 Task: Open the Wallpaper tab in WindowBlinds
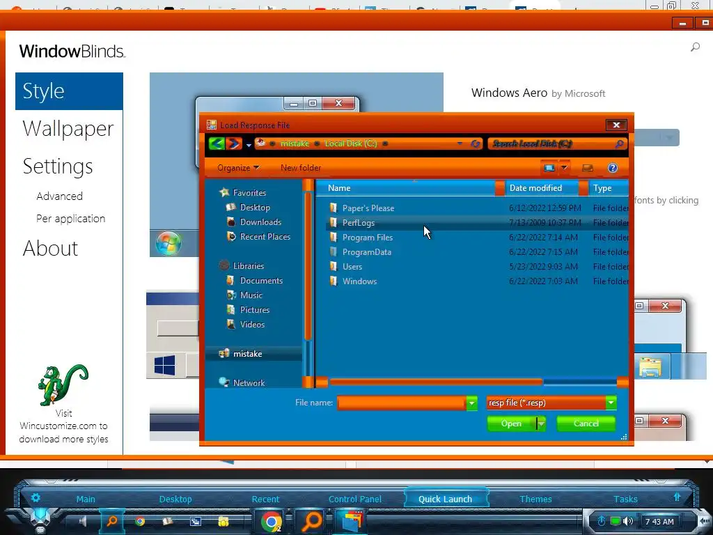68,128
